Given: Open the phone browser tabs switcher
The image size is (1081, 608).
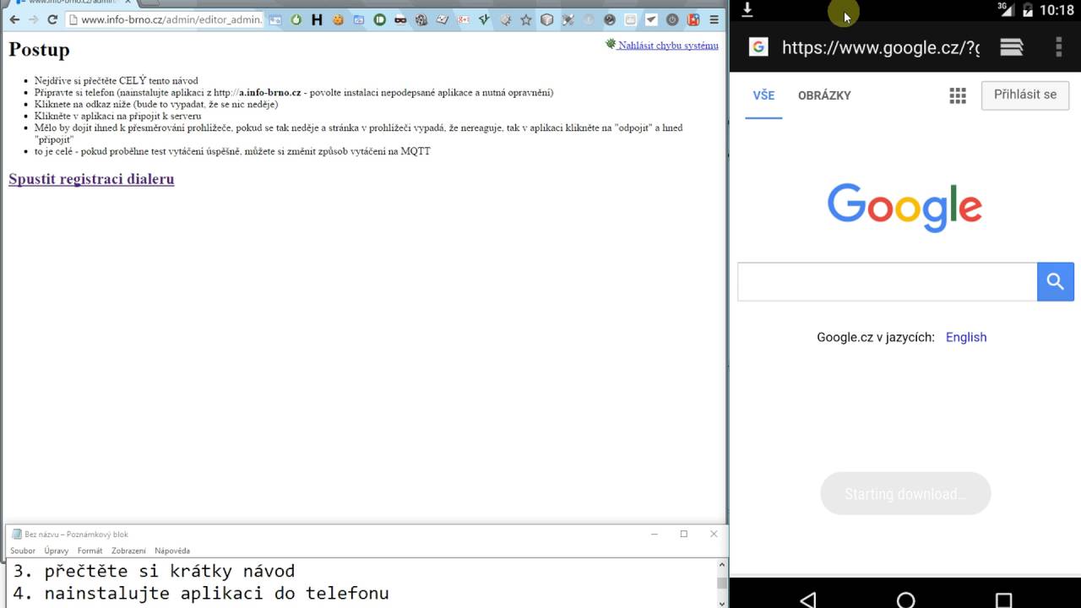Looking at the screenshot, I should click(x=1012, y=47).
